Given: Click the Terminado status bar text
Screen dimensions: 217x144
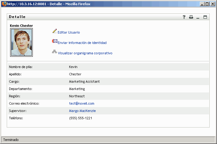Looking at the screenshot, I should coord(11,140).
